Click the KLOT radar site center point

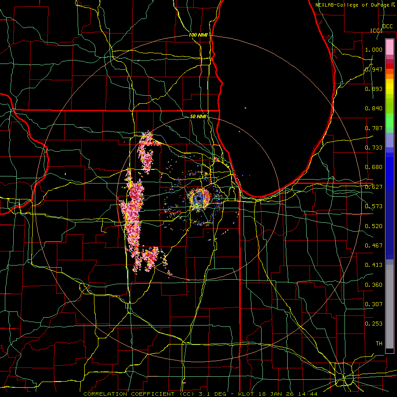[x=198, y=198]
